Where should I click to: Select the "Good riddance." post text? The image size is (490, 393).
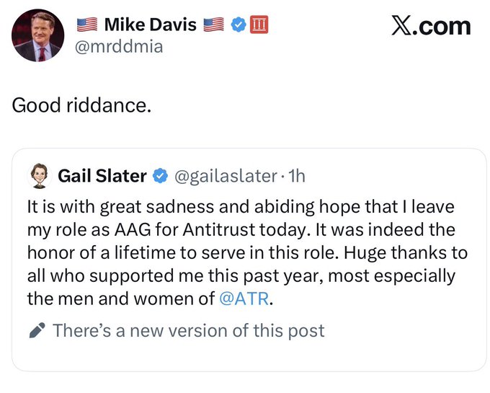[81, 105]
